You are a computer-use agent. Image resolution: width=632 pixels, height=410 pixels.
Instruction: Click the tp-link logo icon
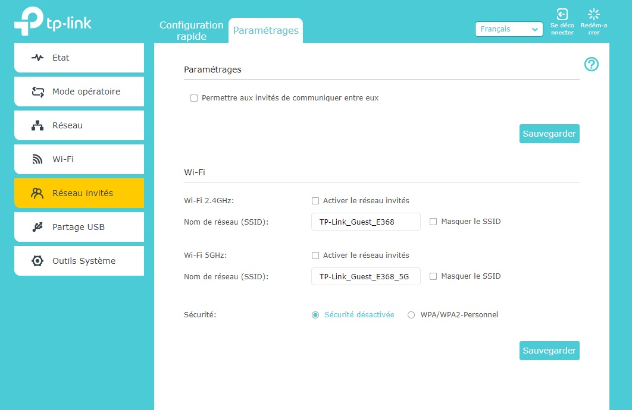(28, 22)
